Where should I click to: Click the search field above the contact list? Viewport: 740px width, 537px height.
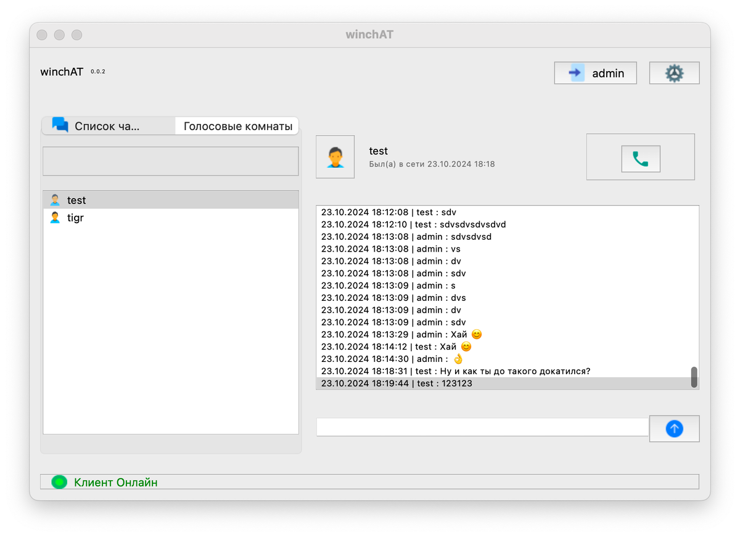click(x=170, y=161)
